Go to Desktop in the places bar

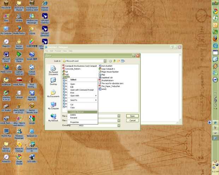pyautogui.click(x=53, y=82)
